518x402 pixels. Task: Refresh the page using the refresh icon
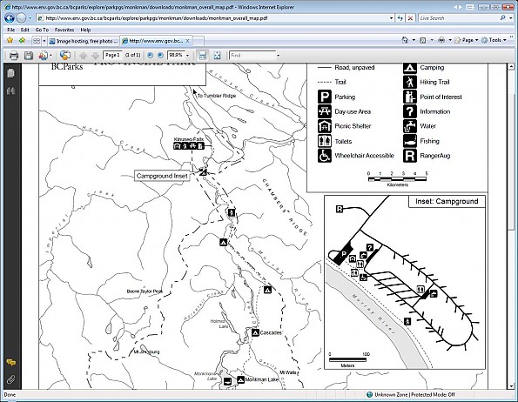(x=400, y=18)
